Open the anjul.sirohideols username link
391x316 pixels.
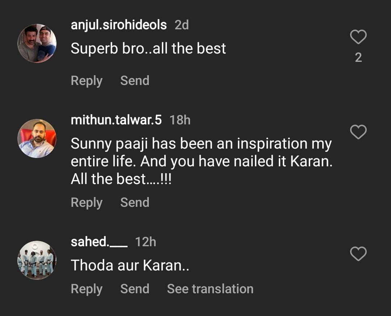coord(119,25)
